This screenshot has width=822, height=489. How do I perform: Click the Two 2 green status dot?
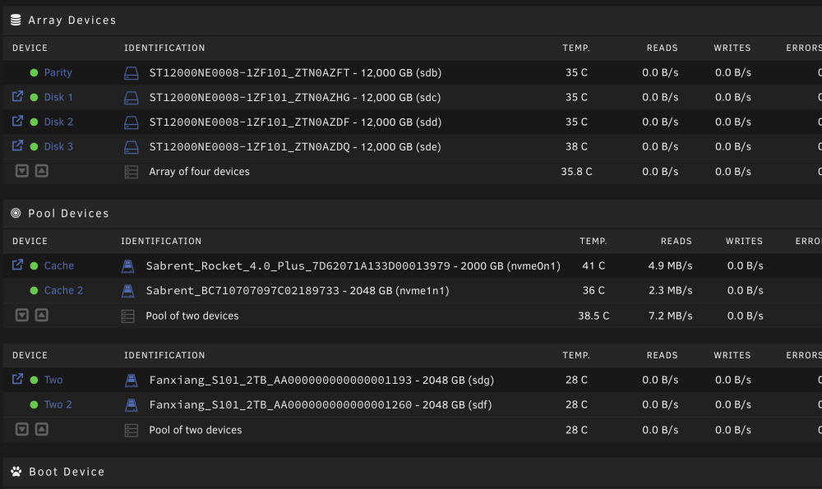pyautogui.click(x=34, y=404)
